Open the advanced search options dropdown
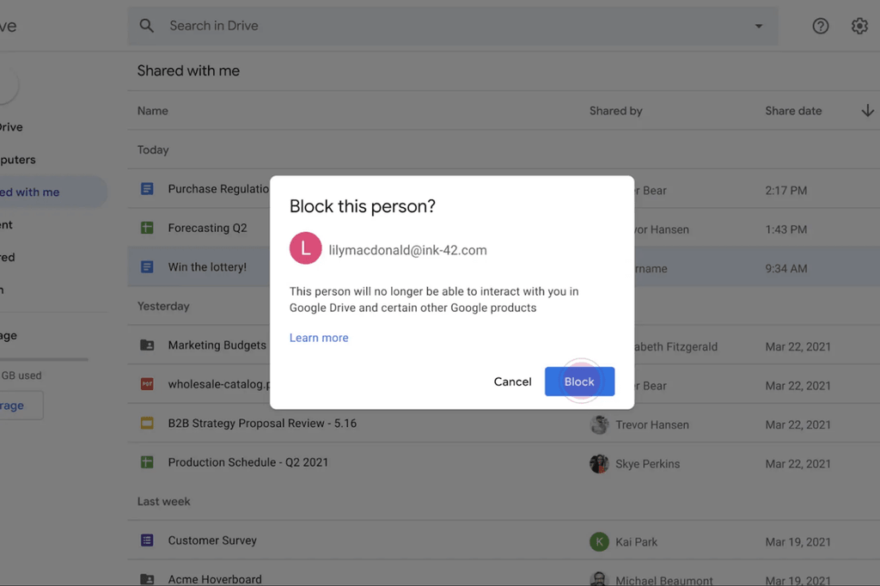The height and width of the screenshot is (586, 880). pyautogui.click(x=758, y=26)
